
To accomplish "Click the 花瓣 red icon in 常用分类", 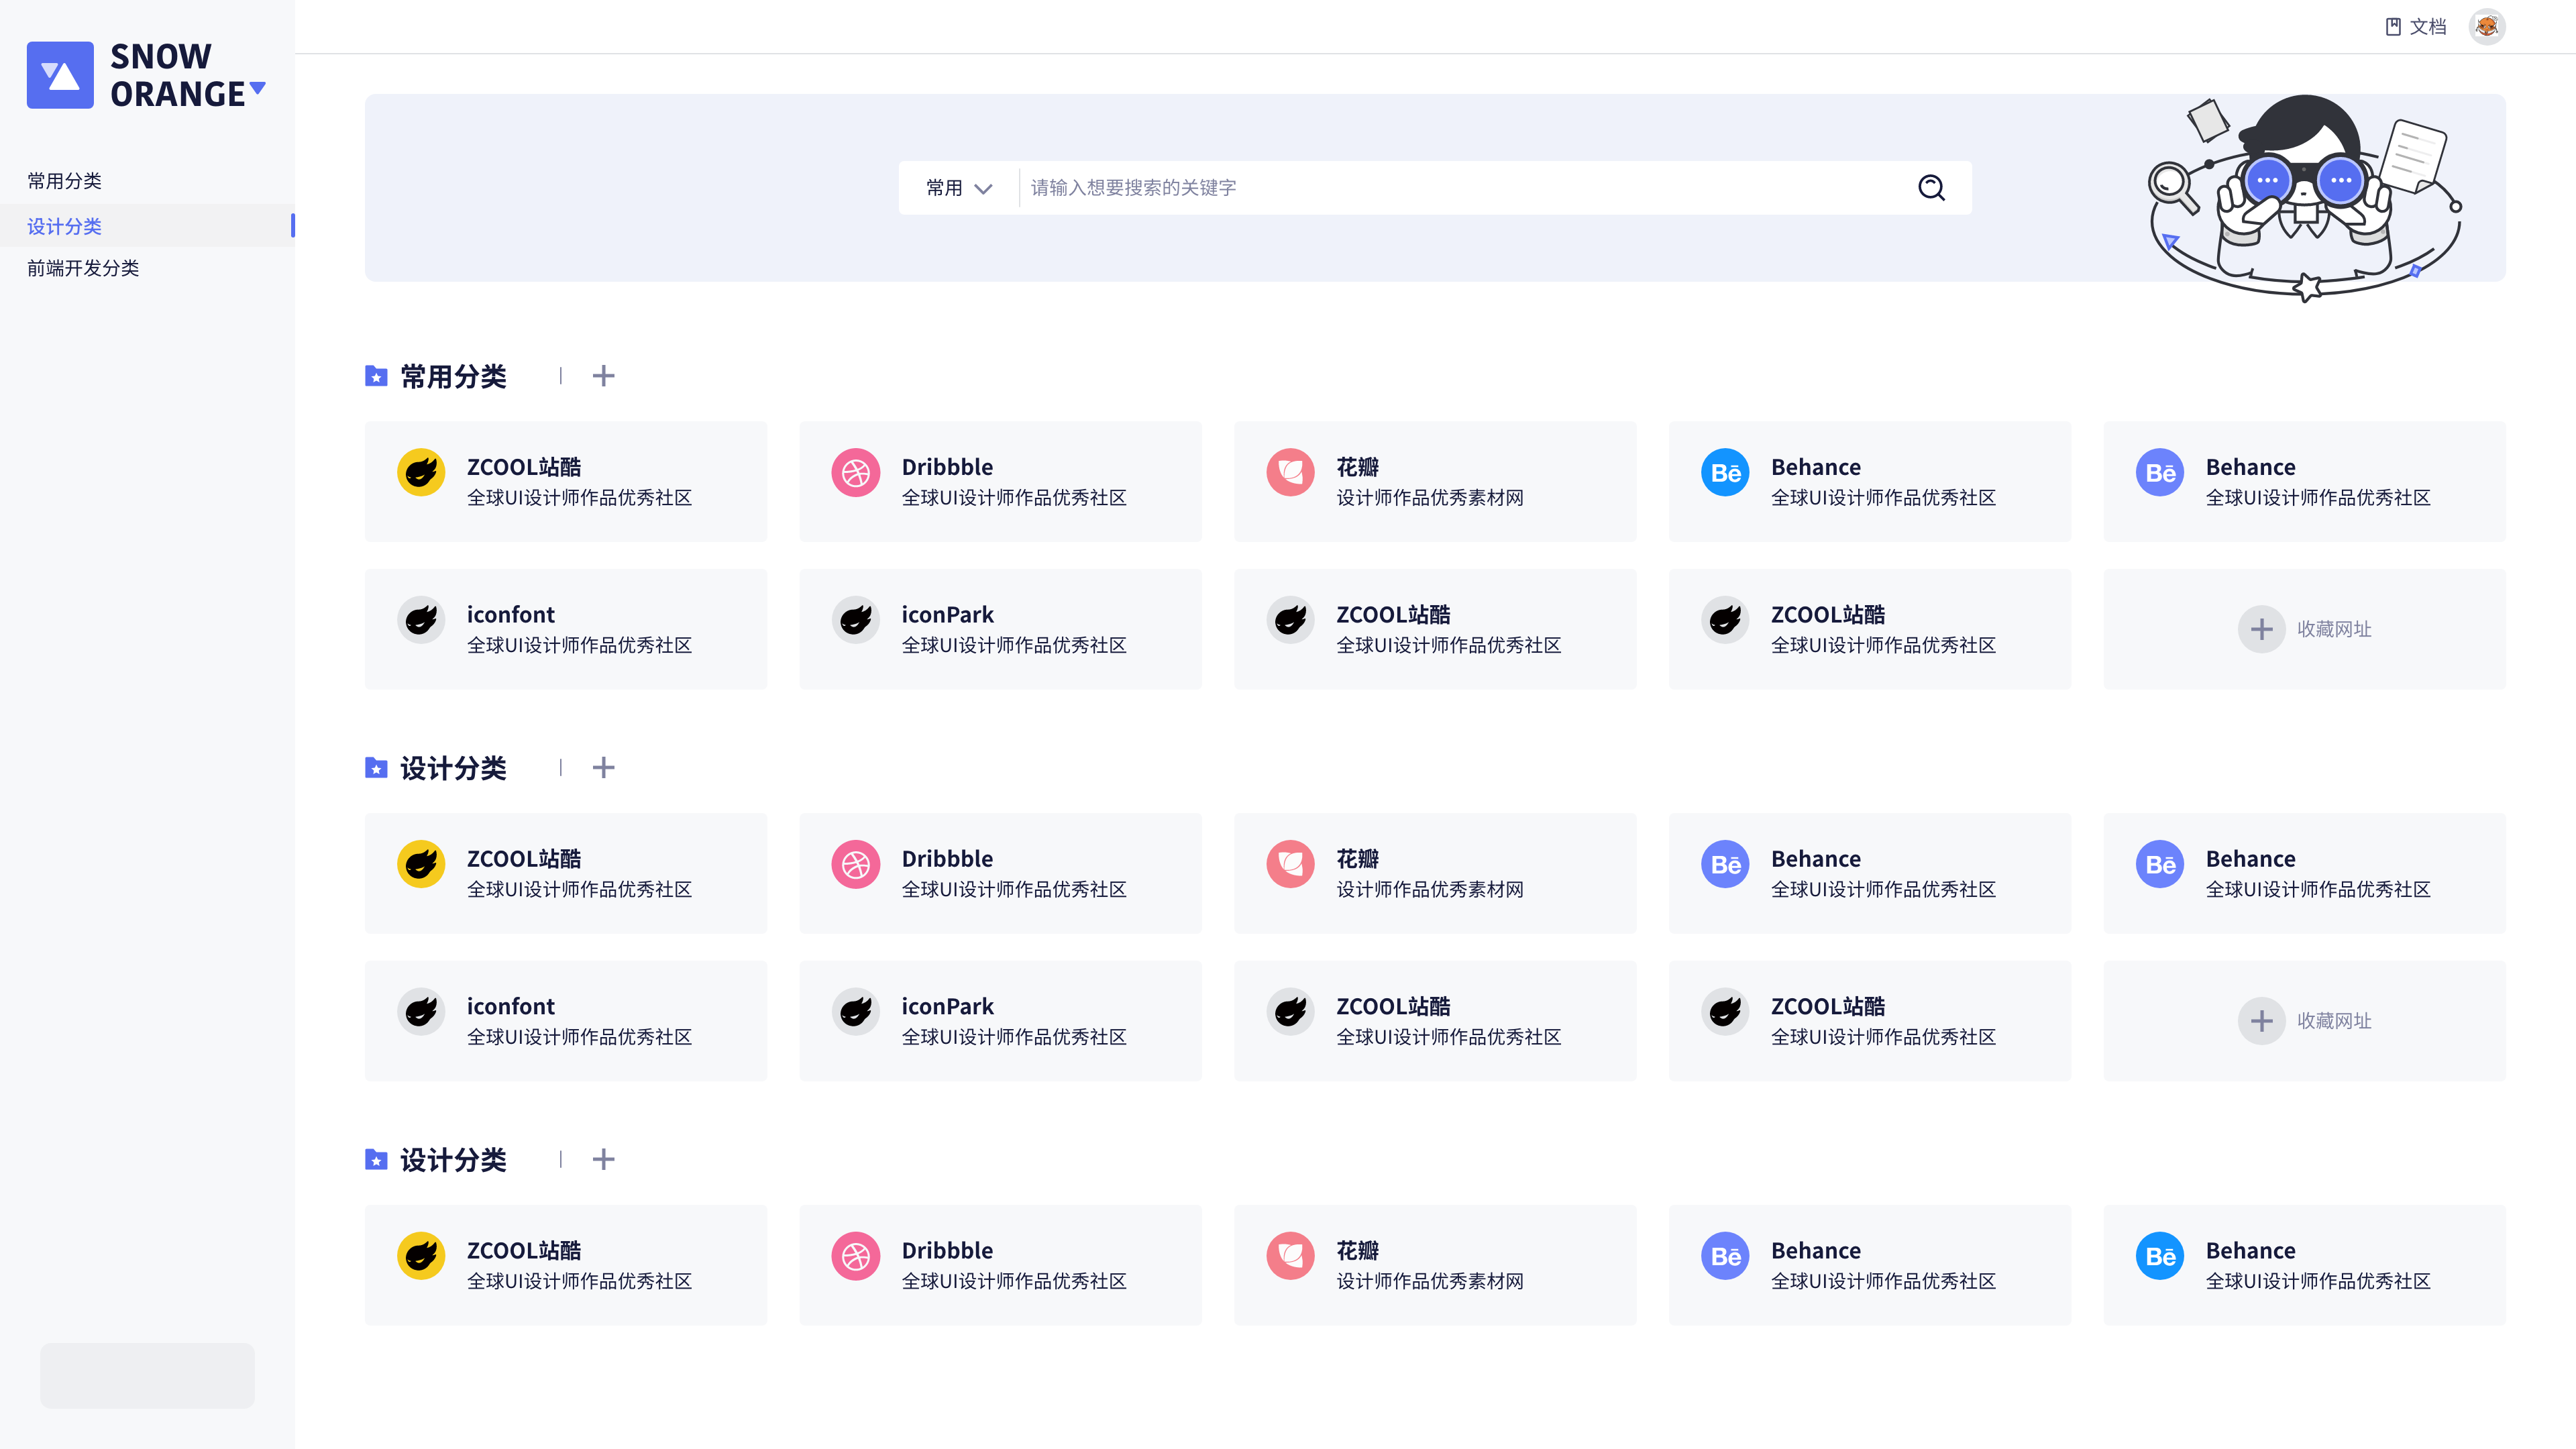I will [1290, 472].
